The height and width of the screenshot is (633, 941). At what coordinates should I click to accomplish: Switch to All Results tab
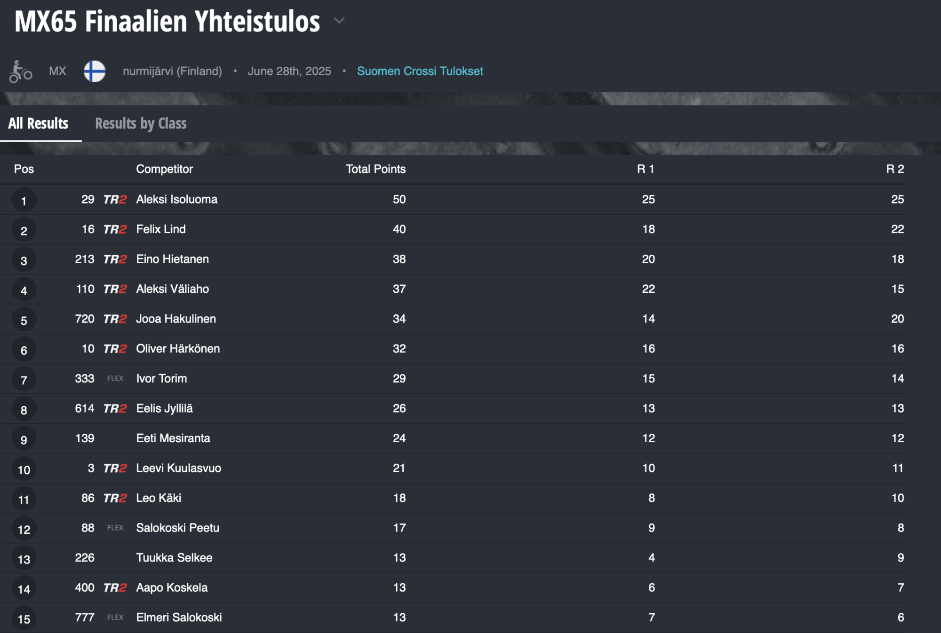point(39,124)
